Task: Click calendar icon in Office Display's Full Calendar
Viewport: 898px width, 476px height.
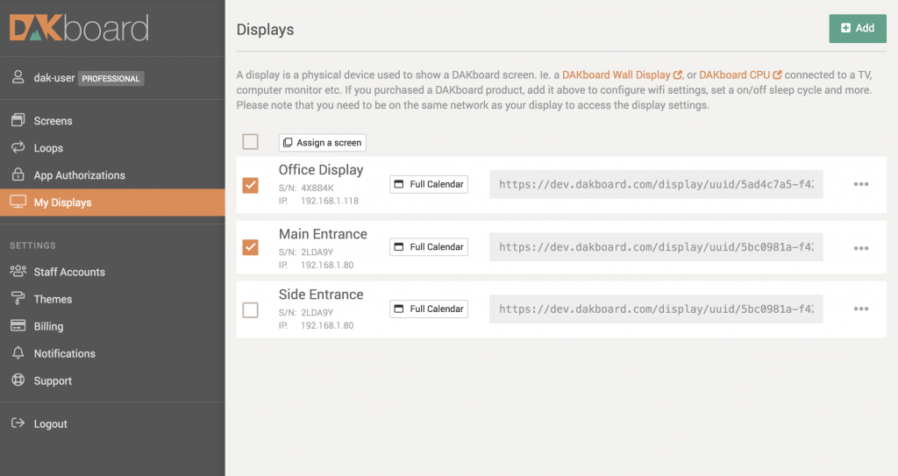Action: 399,184
